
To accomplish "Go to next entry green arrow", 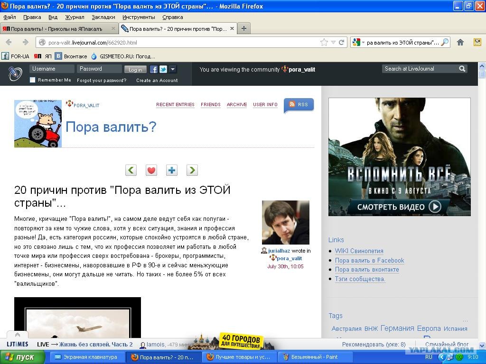I will [x=192, y=170].
